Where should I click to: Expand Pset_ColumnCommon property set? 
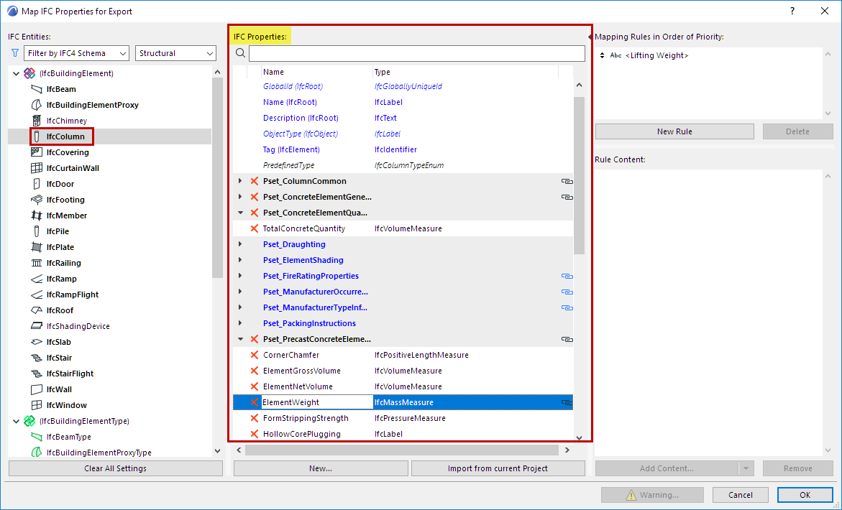240,181
